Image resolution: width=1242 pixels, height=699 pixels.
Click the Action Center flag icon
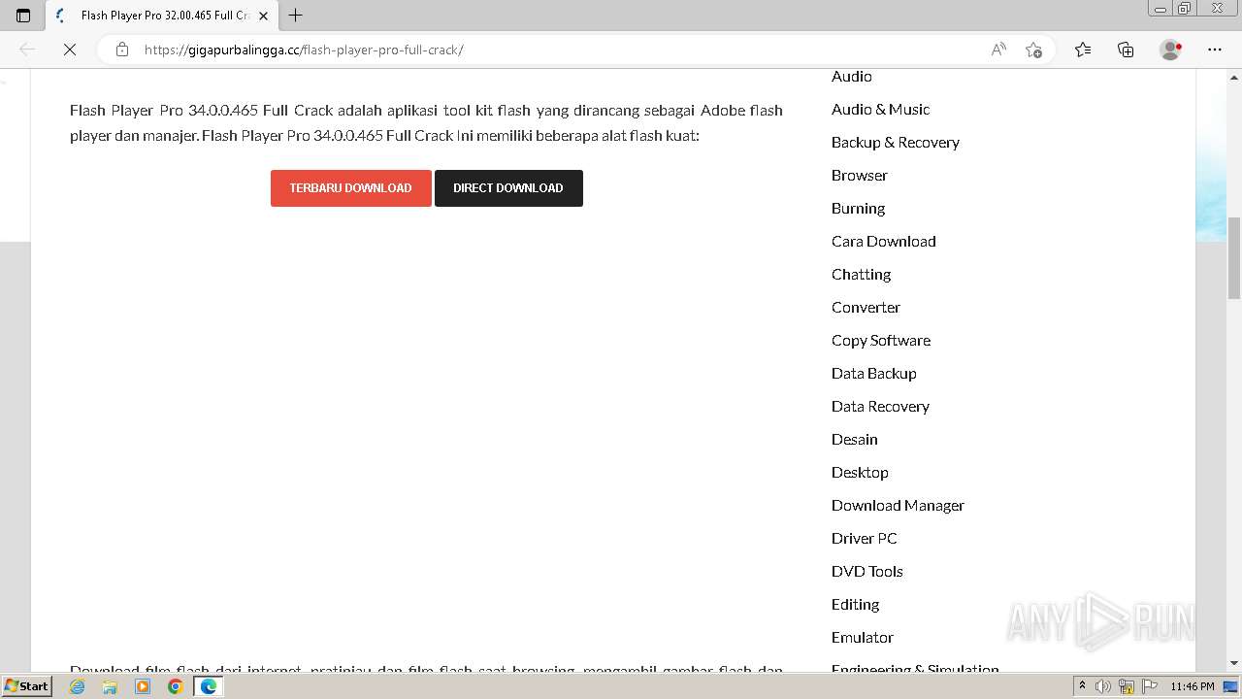coord(1148,686)
